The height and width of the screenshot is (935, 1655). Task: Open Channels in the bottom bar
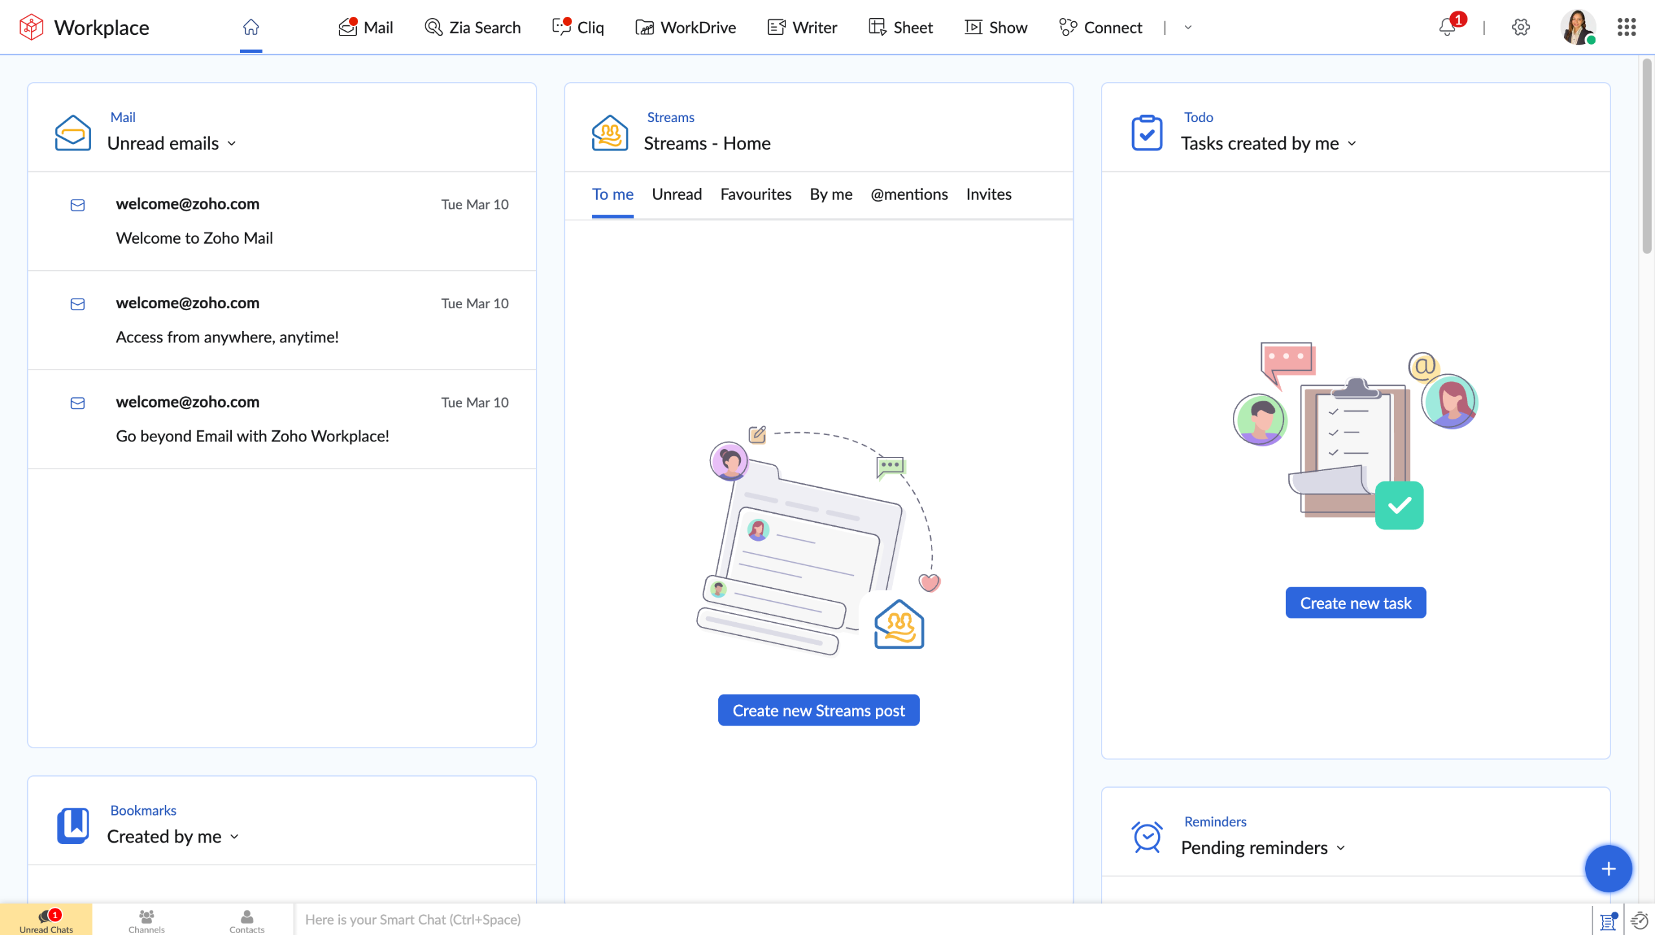coord(146,920)
